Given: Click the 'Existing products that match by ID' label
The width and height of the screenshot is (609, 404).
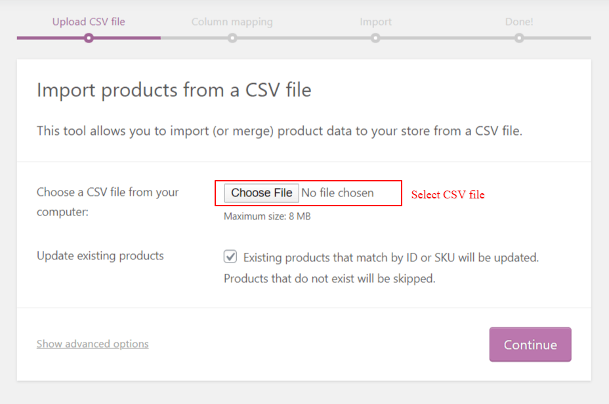Looking at the screenshot, I should (x=390, y=258).
